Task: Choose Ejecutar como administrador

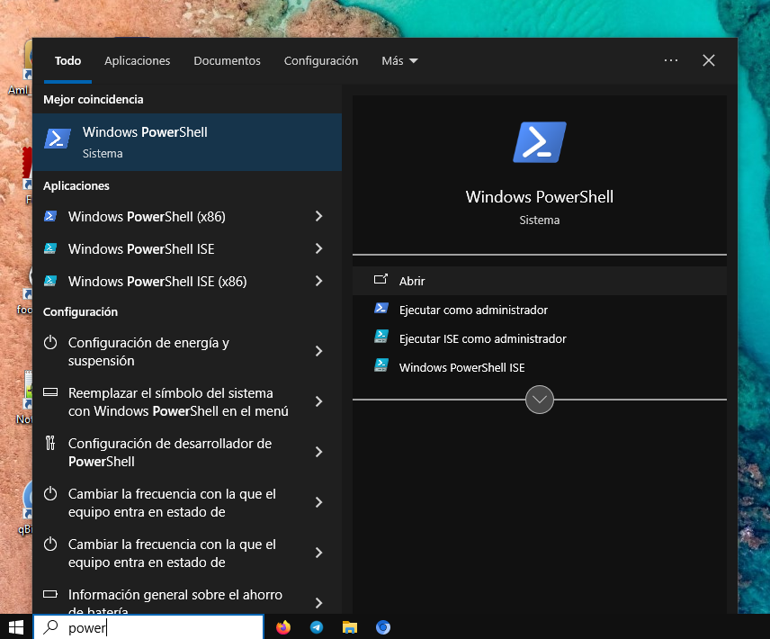Action: point(539,310)
